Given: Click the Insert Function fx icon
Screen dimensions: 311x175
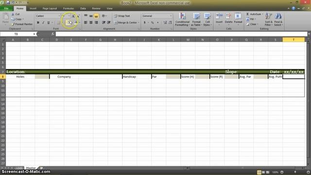Looking at the screenshot, I should coord(53,34).
